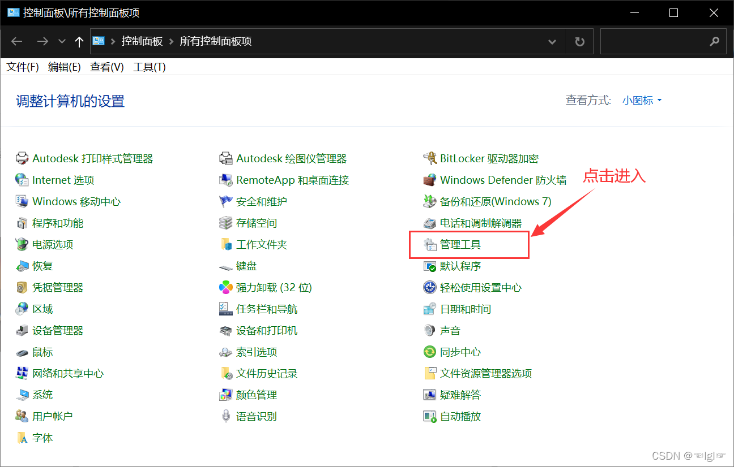Open the BitLocker 驱动器加密 key icon
The height and width of the screenshot is (467, 734).
coord(430,158)
